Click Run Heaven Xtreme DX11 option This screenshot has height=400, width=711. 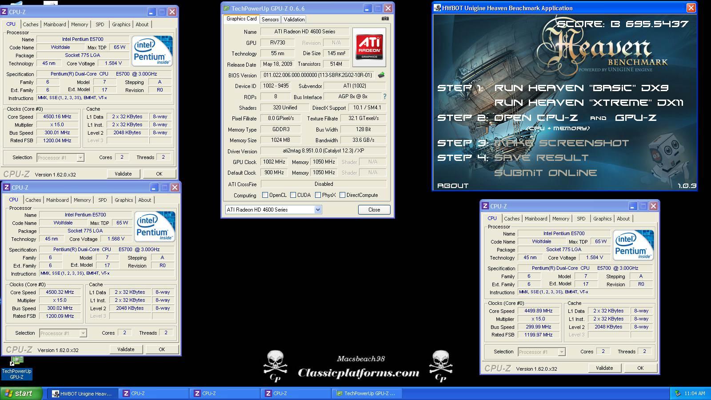click(589, 103)
